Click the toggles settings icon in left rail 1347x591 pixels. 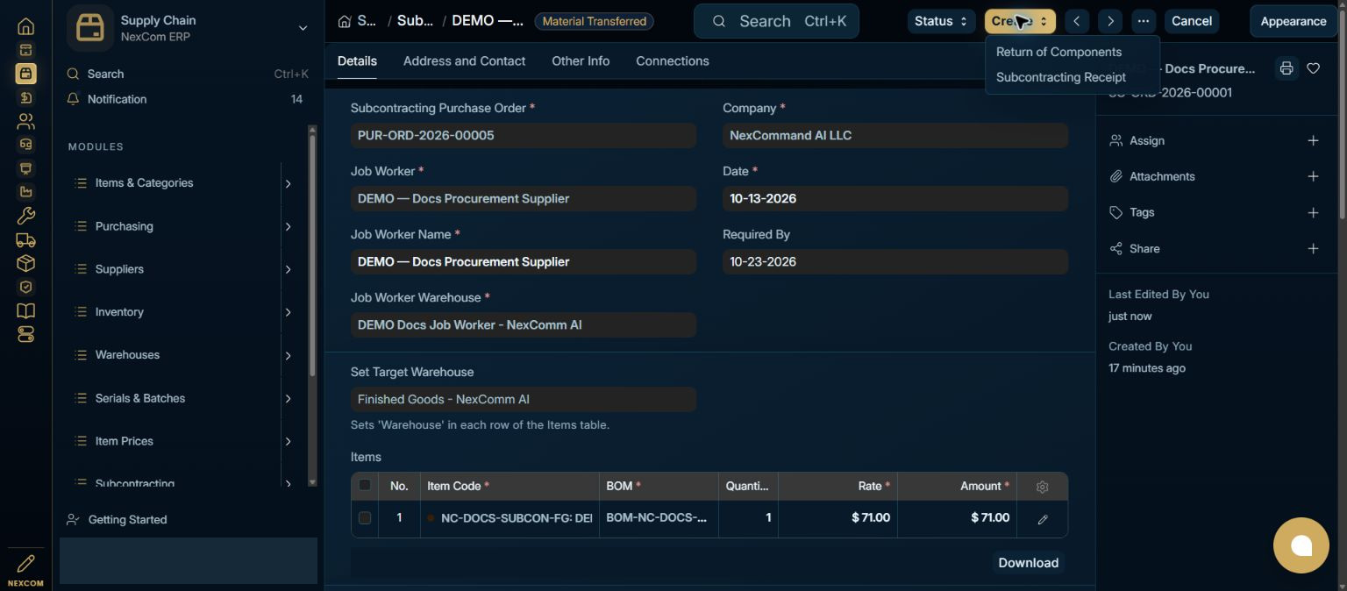point(25,334)
